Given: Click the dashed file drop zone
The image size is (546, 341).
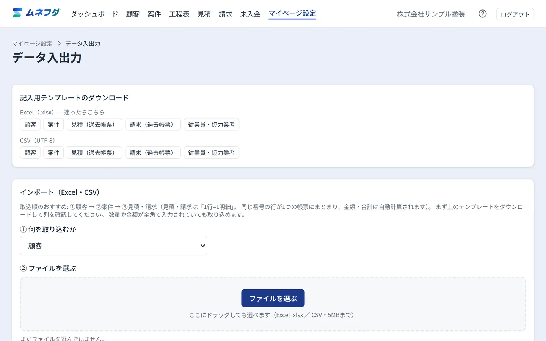Looking at the screenshot, I should pyautogui.click(x=273, y=304).
